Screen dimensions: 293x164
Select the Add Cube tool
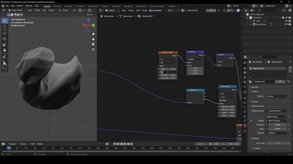(5, 69)
